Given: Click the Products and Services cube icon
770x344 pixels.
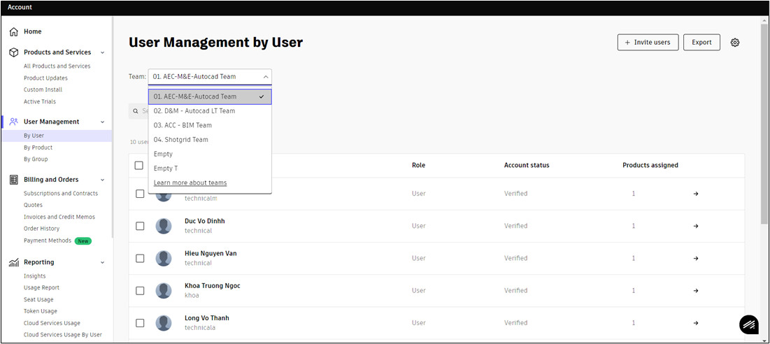Looking at the screenshot, I should tap(14, 52).
